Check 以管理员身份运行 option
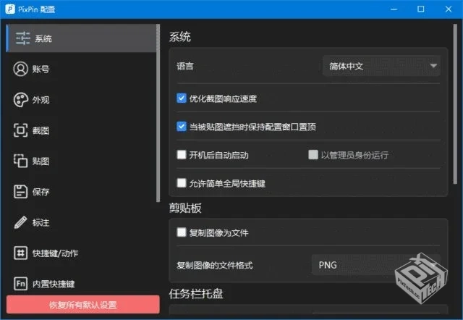This screenshot has height=320, width=463. click(x=313, y=154)
